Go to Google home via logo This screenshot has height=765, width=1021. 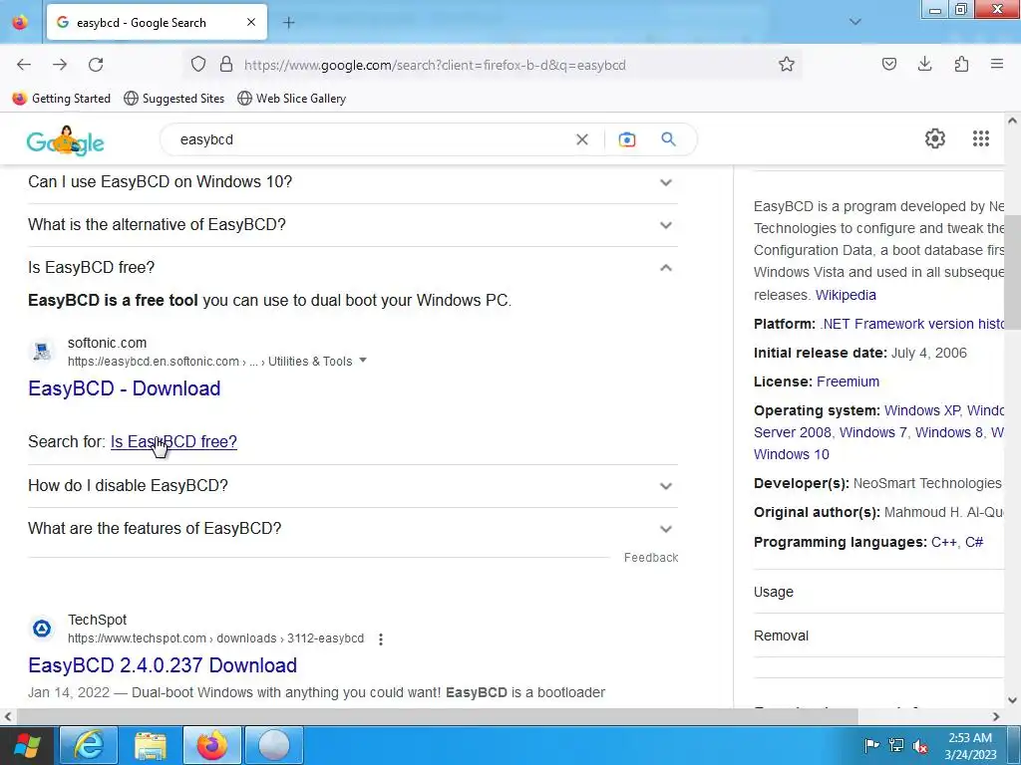click(65, 141)
